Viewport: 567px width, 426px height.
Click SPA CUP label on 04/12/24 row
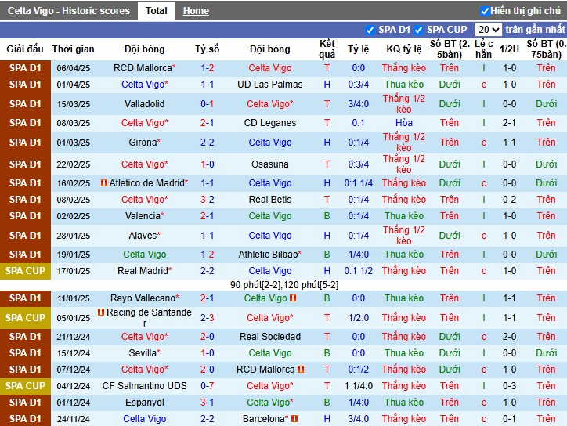coord(25,386)
